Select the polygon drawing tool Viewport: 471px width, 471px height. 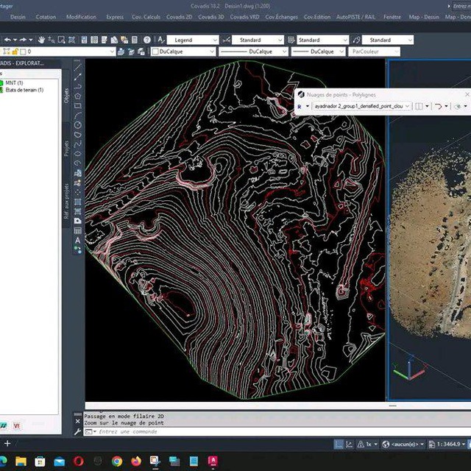(x=78, y=96)
